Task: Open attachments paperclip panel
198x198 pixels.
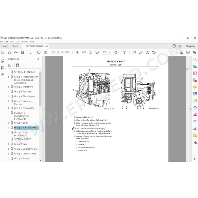Action: click(2, 75)
